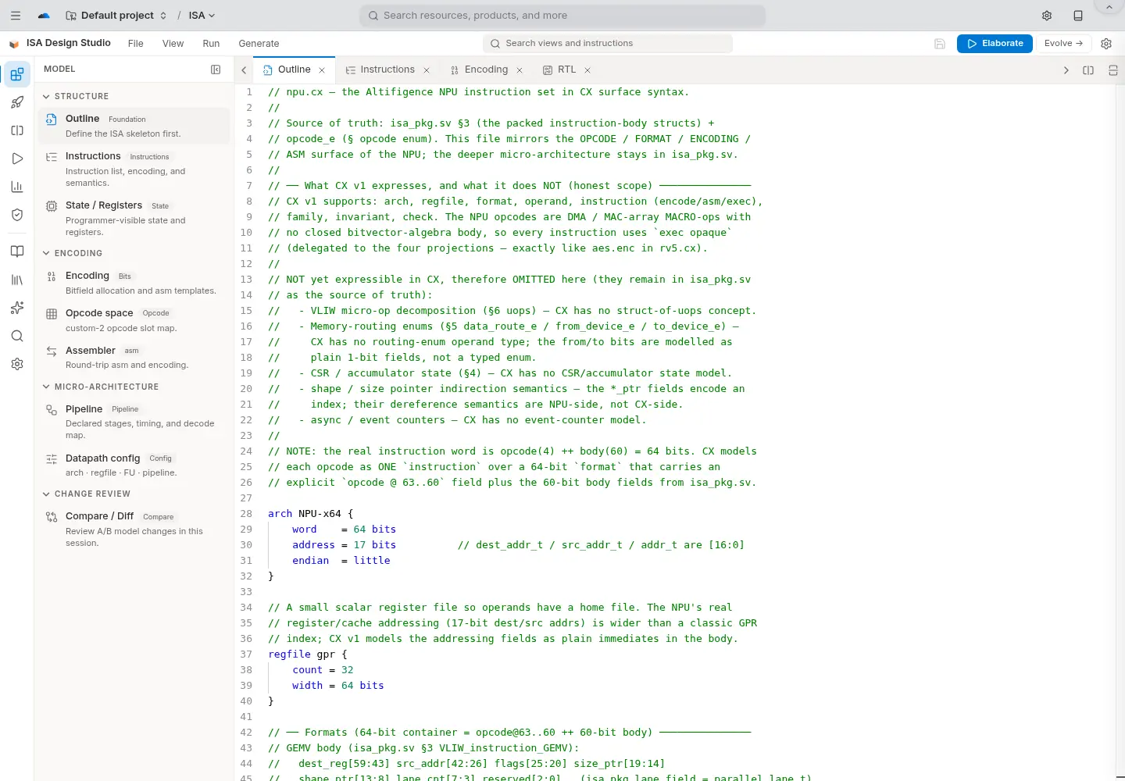
Task: Split the editor side by side
Action: pyautogui.click(x=1088, y=70)
